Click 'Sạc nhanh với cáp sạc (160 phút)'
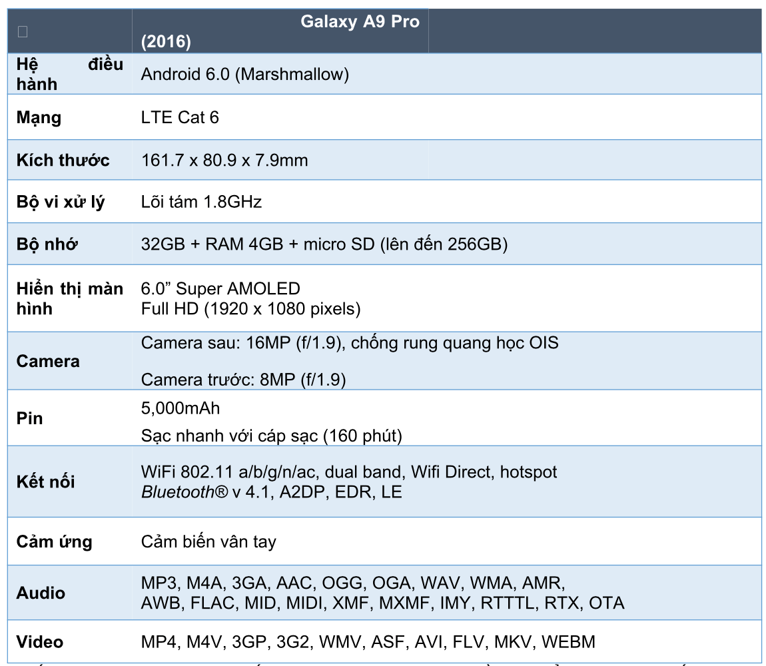Screen dimensions: 766x666 pyautogui.click(x=272, y=436)
